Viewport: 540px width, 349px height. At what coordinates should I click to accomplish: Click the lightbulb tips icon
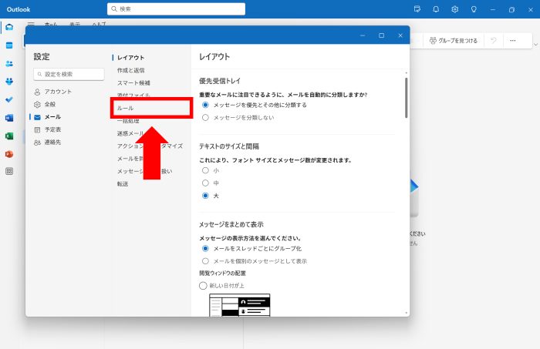pyautogui.click(x=474, y=9)
